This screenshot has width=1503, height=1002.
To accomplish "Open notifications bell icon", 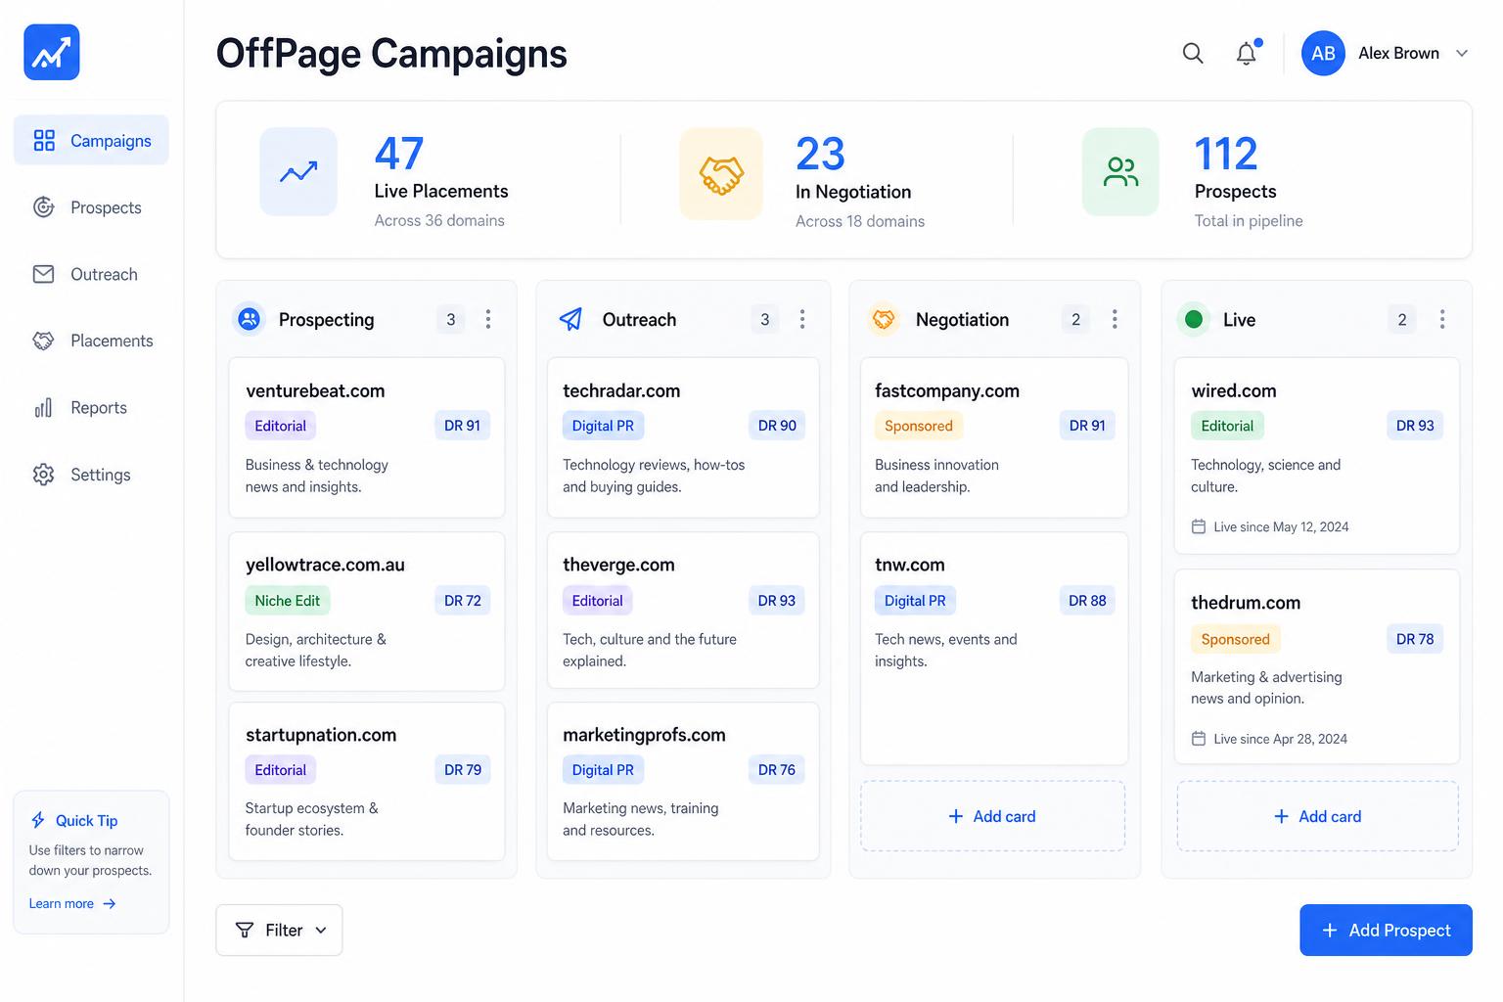I will (x=1247, y=53).
